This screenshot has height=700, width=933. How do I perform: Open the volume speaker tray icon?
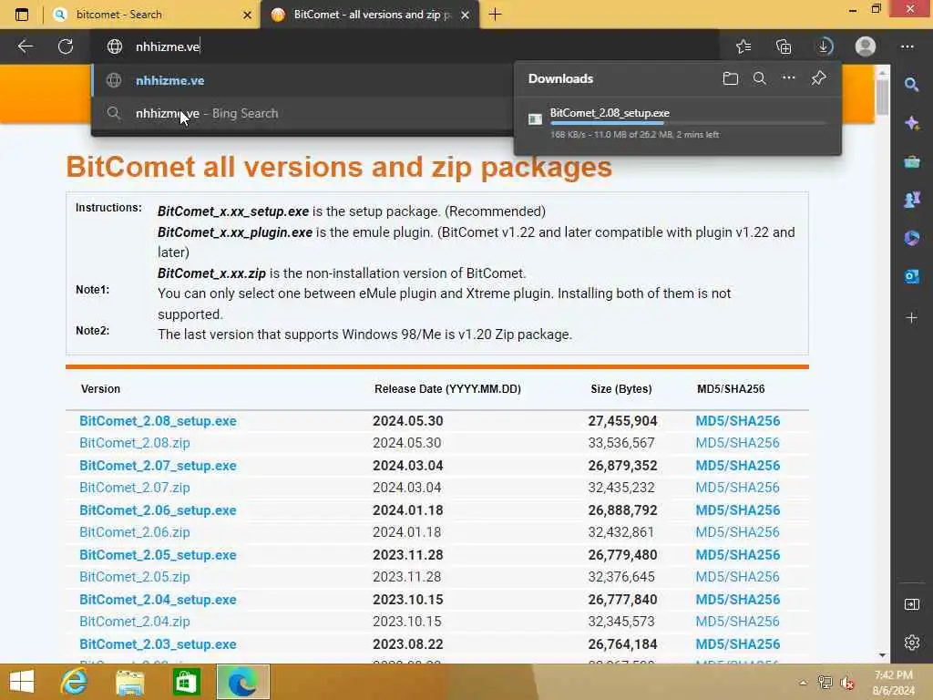pos(846,683)
